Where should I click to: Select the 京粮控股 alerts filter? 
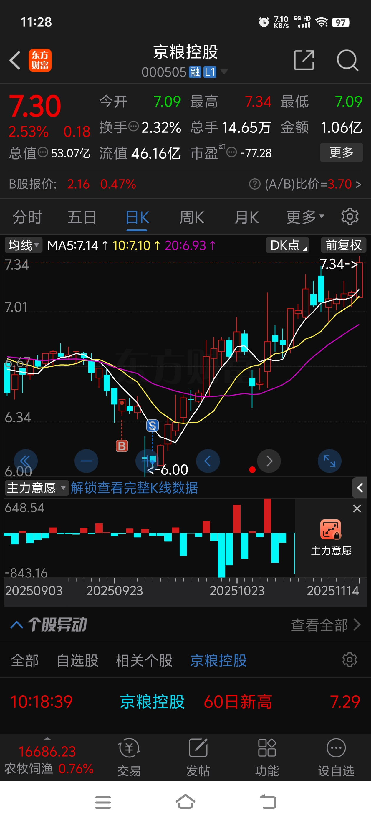218,661
